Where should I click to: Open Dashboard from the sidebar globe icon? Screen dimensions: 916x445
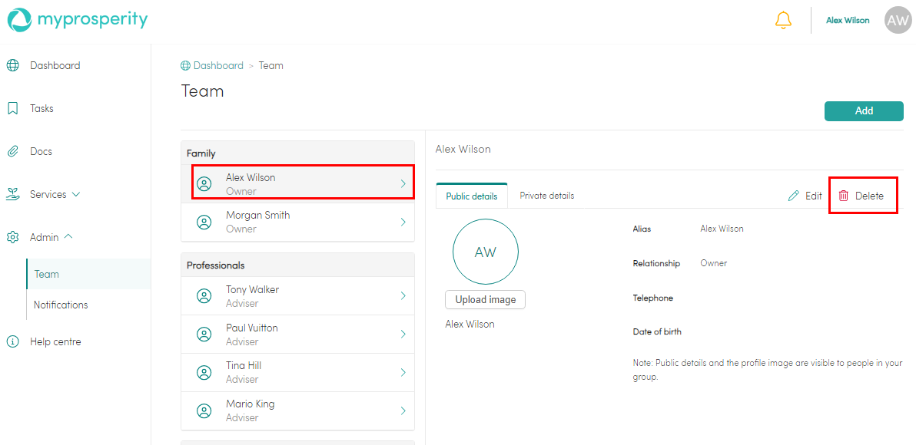coord(13,66)
